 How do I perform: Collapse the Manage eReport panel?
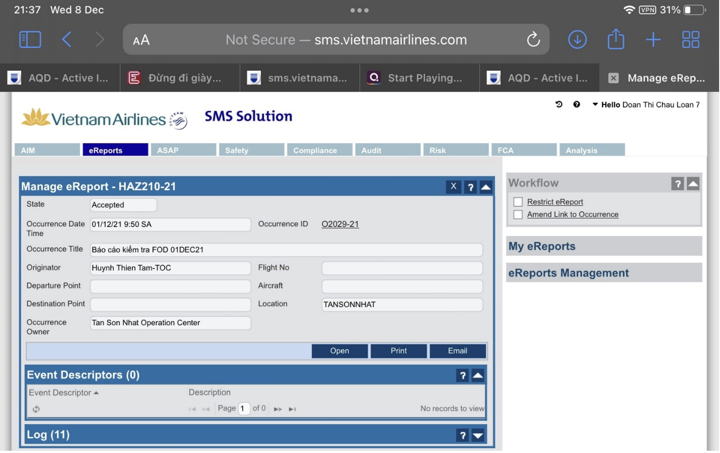486,187
